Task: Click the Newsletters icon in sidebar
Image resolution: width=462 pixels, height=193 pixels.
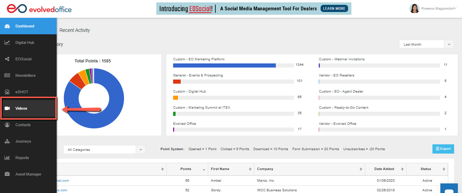Action: [x=7, y=75]
